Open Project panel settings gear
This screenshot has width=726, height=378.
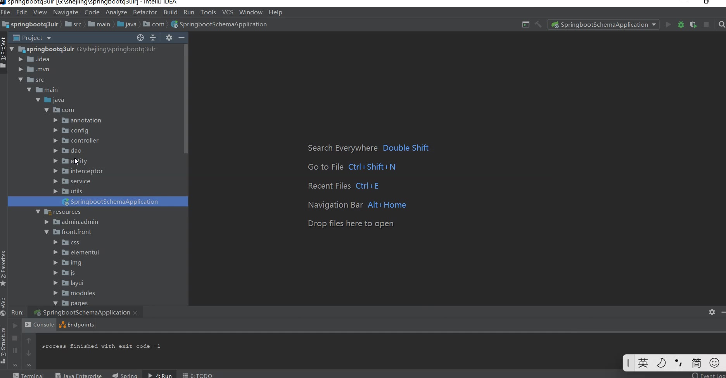coord(169,38)
